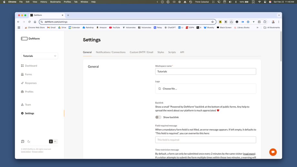Image resolution: width=297 pixels, height=167 pixels.
Task: Open a new browser tab
Action: 68,15
